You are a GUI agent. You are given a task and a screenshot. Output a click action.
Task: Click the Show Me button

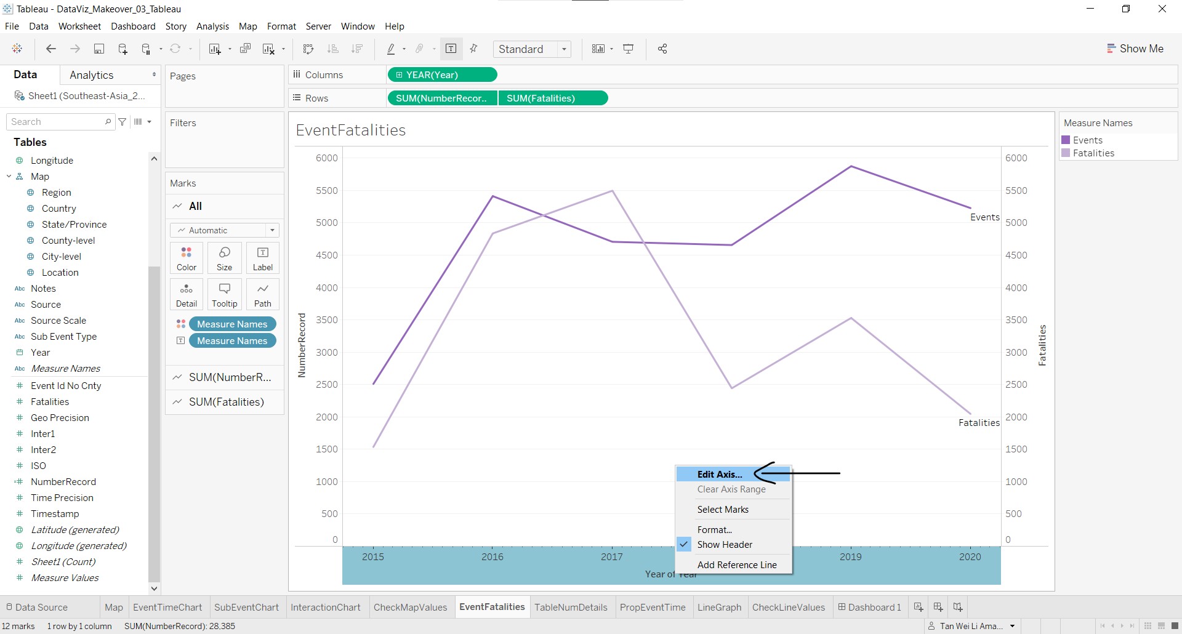[x=1135, y=49]
